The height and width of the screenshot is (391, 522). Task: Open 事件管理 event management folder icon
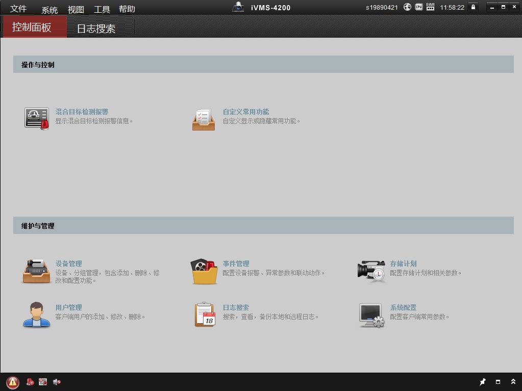click(x=204, y=271)
